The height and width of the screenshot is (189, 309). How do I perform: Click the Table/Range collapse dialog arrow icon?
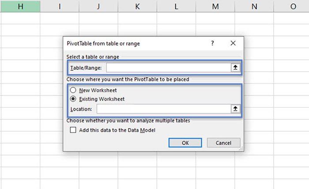point(236,68)
